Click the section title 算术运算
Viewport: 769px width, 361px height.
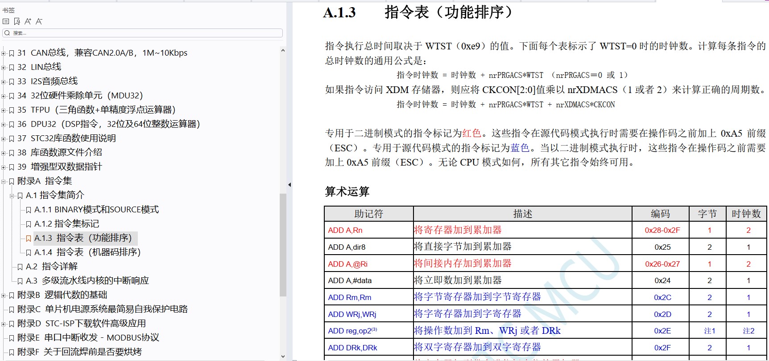click(x=347, y=192)
